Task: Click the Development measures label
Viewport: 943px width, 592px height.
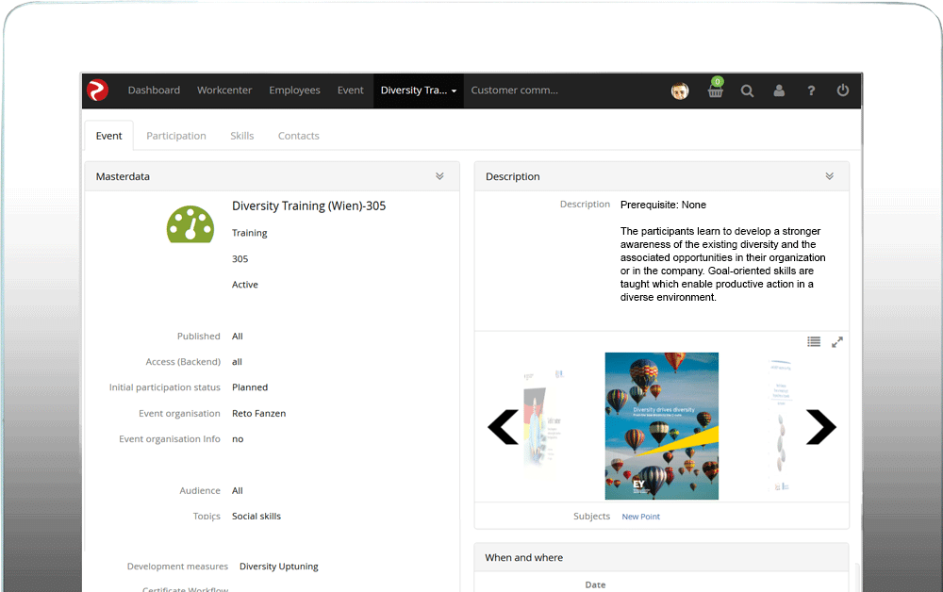Action: coord(177,567)
